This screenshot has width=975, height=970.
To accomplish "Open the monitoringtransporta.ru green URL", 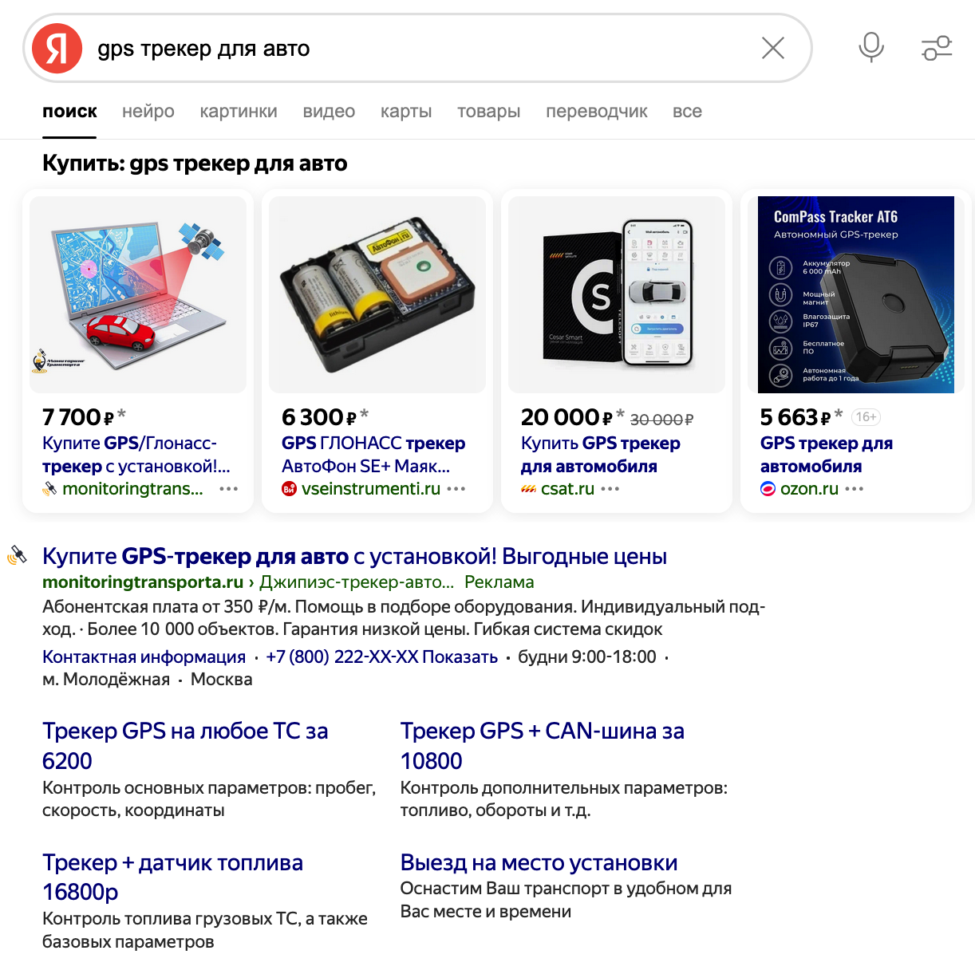I will (143, 582).
